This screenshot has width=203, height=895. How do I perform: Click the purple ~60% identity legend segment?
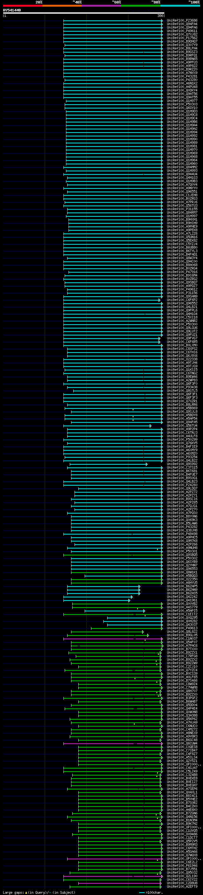[101, 6]
